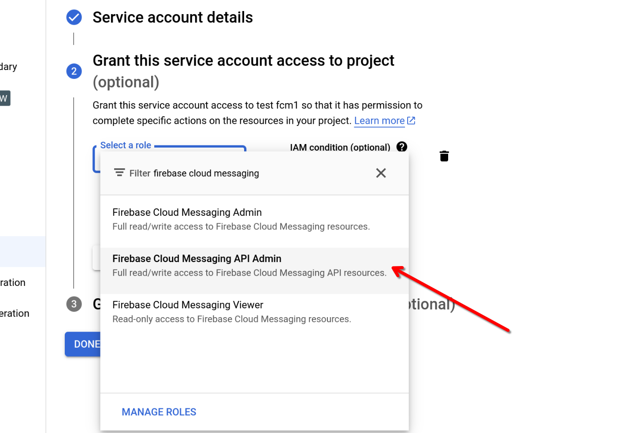Click the Service account details completed checkmark
This screenshot has height=433, width=635.
point(74,17)
